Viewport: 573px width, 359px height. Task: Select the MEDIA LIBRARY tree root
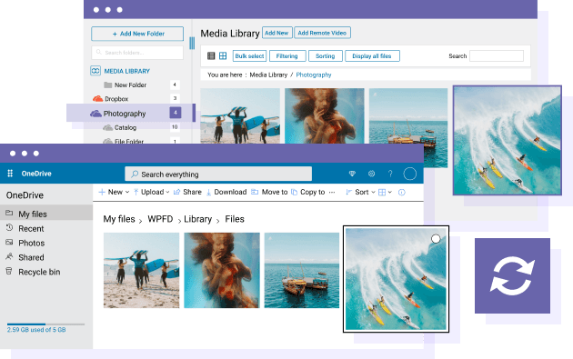tap(126, 71)
